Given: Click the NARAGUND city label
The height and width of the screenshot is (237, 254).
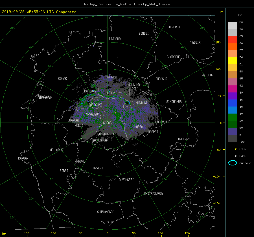Looking at the screenshot, I should tap(95, 105).
